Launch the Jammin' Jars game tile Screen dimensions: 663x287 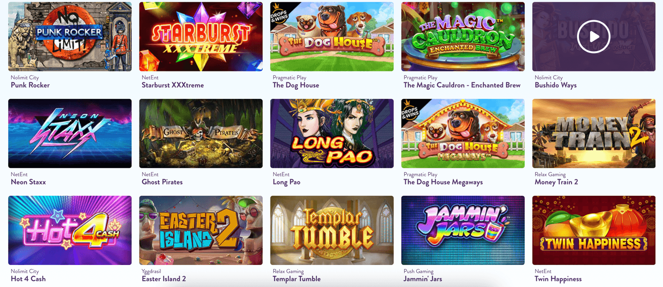(x=463, y=230)
